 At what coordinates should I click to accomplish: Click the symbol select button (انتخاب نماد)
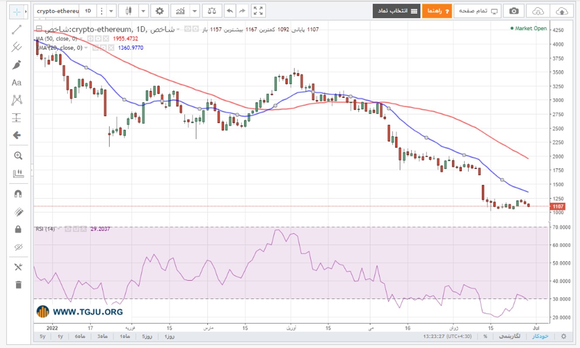click(x=397, y=11)
